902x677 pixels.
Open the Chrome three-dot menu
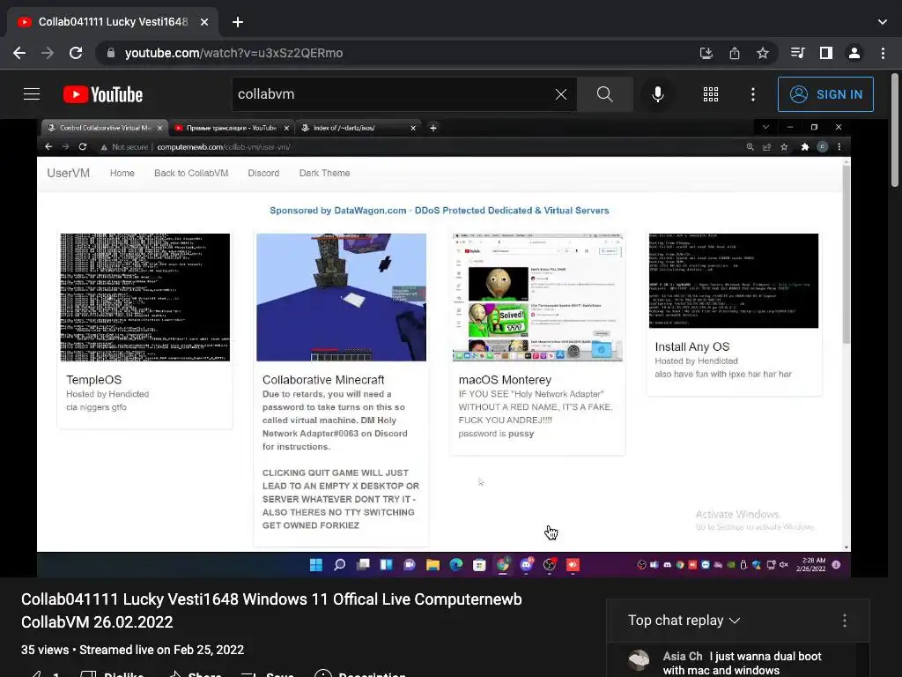coord(883,53)
